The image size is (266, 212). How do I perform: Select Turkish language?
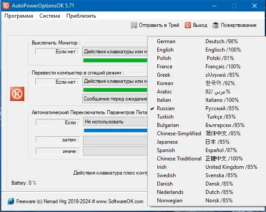(206, 117)
